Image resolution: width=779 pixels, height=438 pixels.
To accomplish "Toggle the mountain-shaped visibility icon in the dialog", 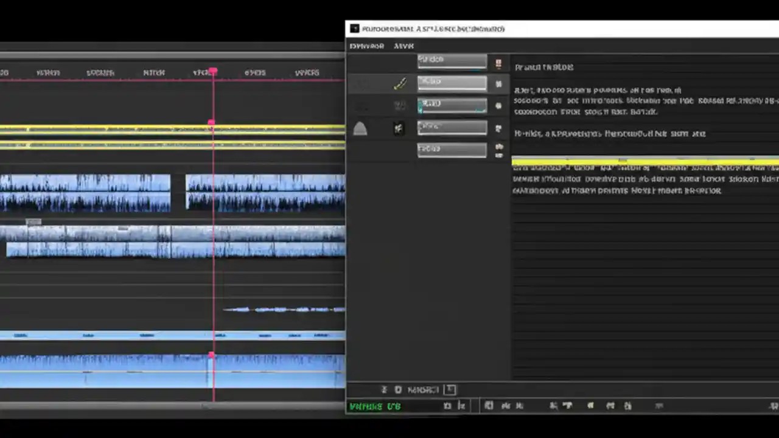I will 360,128.
